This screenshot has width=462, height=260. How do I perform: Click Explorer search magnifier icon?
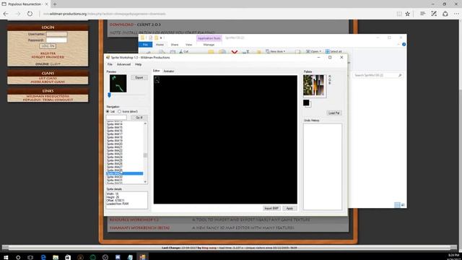coord(400,75)
